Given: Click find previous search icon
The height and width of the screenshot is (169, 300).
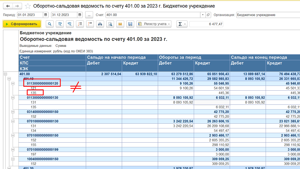Looking at the screenshot, I should tap(70, 24).
